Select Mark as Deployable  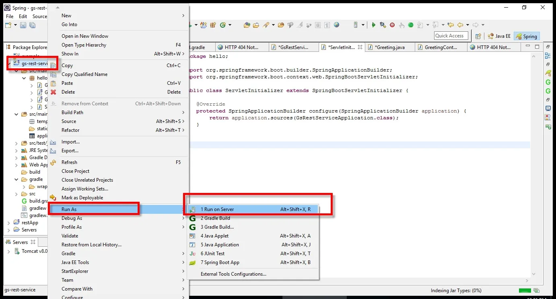coord(118,198)
